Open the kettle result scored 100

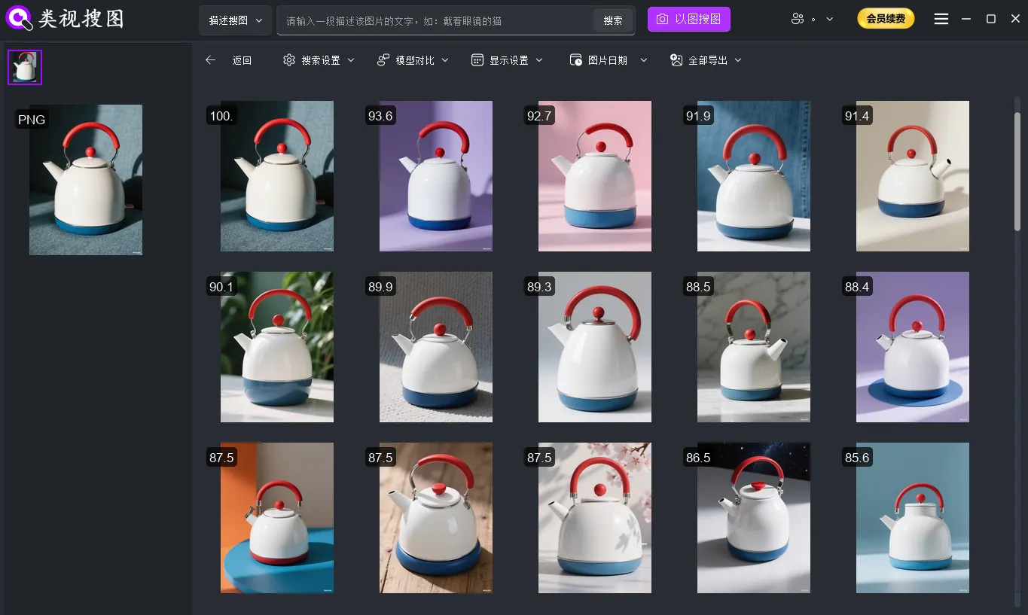tap(276, 175)
